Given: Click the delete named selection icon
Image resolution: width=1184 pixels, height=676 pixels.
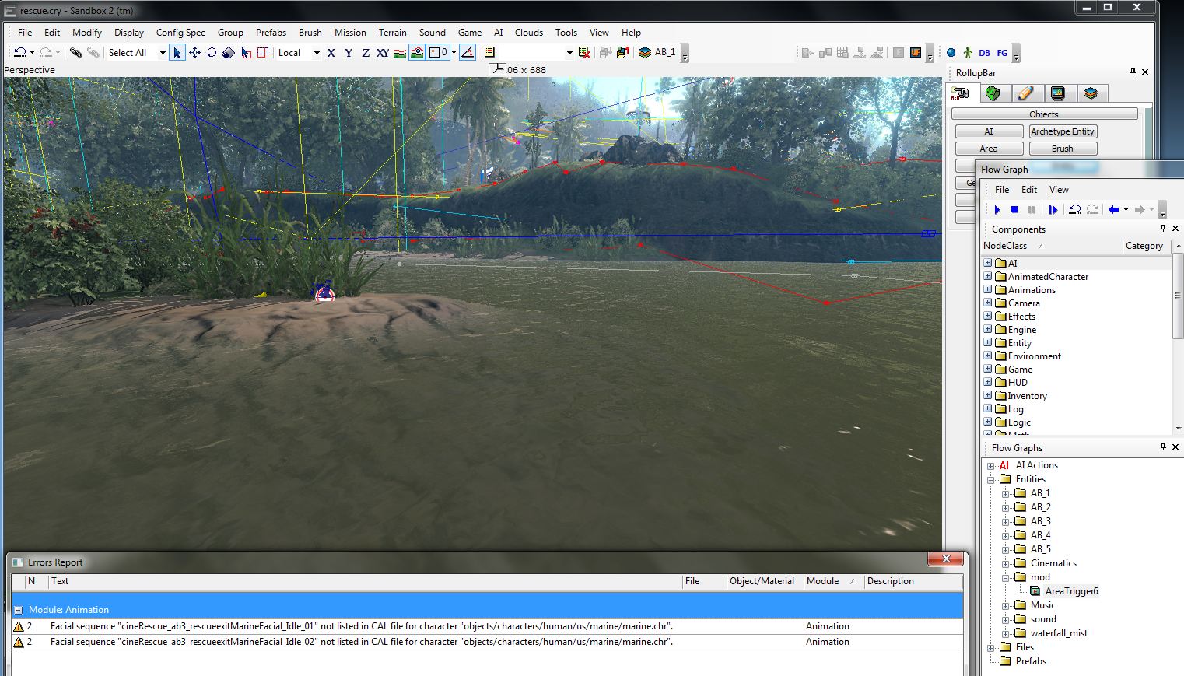Looking at the screenshot, I should coord(584,52).
